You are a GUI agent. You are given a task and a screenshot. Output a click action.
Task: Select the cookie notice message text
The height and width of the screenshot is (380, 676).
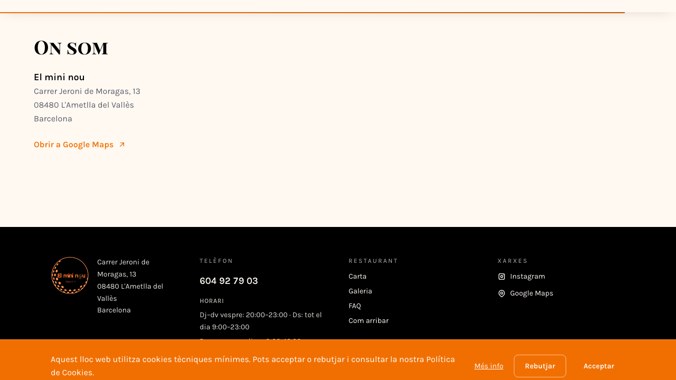tap(253, 366)
